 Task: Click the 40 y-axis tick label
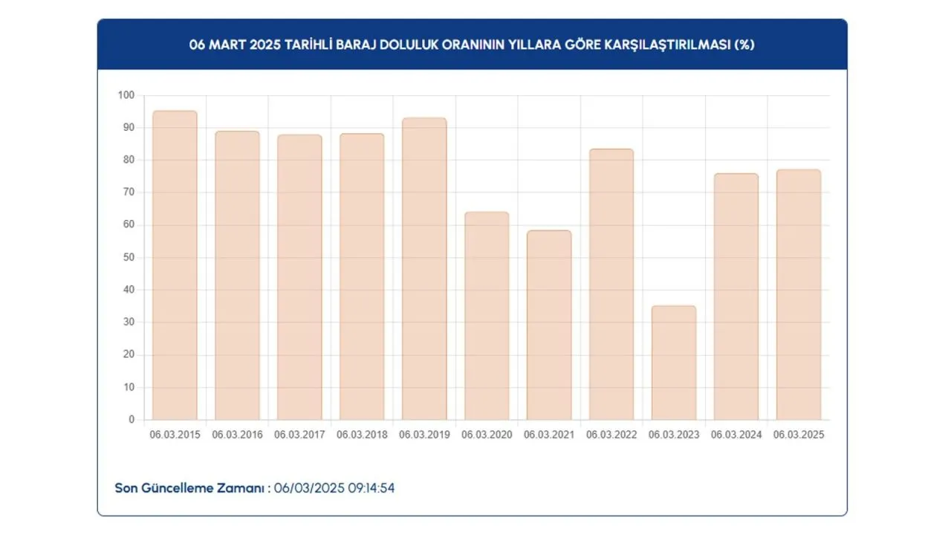pos(129,290)
